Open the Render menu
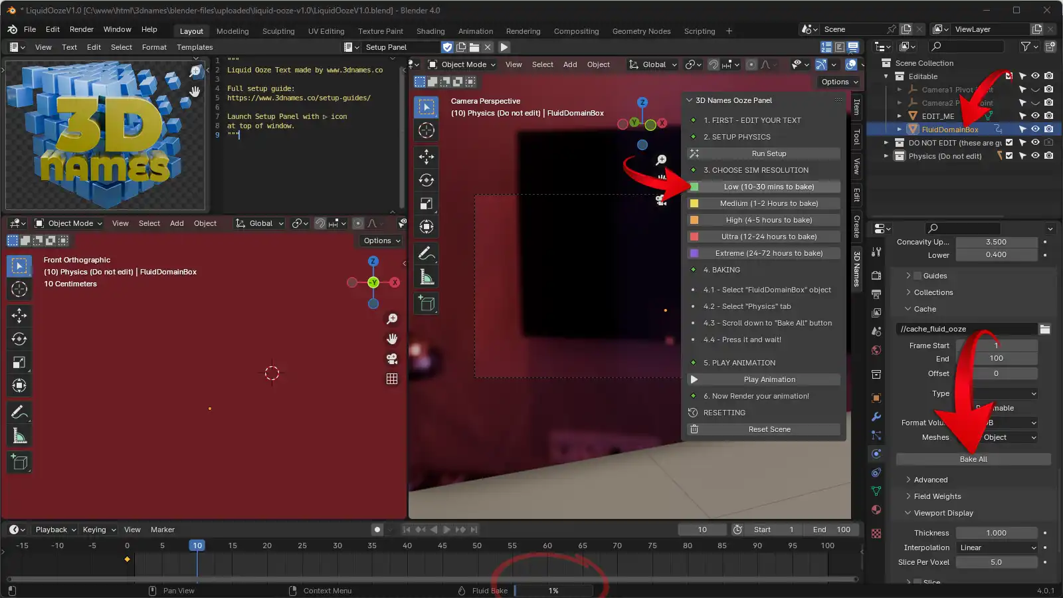This screenshot has height=598, width=1063. pos(82,29)
